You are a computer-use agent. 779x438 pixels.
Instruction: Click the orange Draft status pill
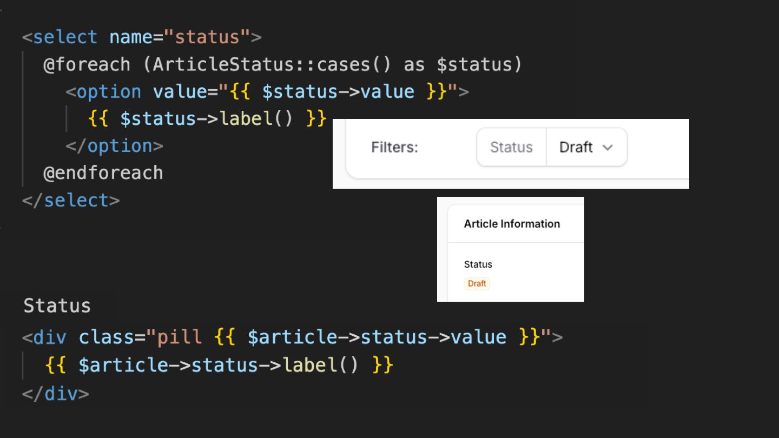coord(477,283)
